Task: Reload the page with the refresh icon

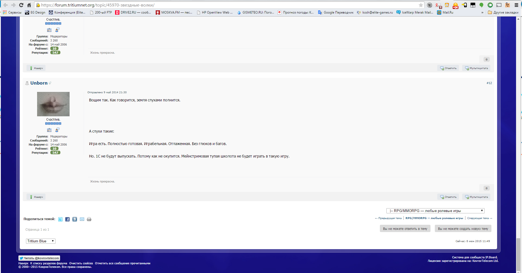Action: [21, 5]
